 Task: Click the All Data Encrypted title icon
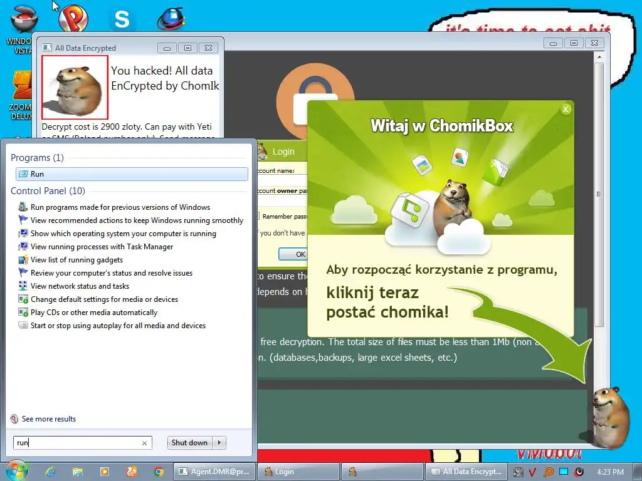[47, 48]
